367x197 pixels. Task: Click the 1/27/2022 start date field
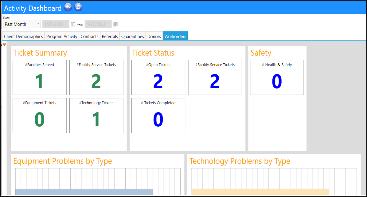56,24
